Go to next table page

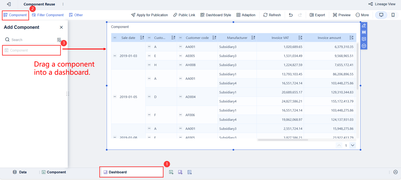pos(353,145)
